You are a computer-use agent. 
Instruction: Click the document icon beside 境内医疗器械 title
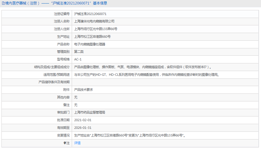tap(3, 3)
